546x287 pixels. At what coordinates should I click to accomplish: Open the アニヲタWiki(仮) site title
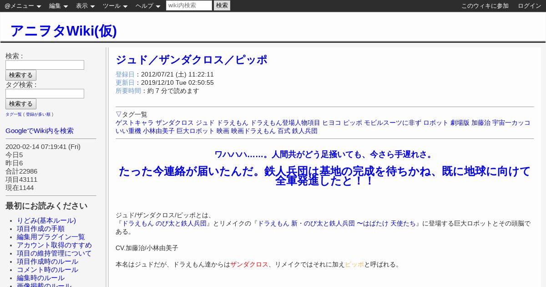pos(63,31)
